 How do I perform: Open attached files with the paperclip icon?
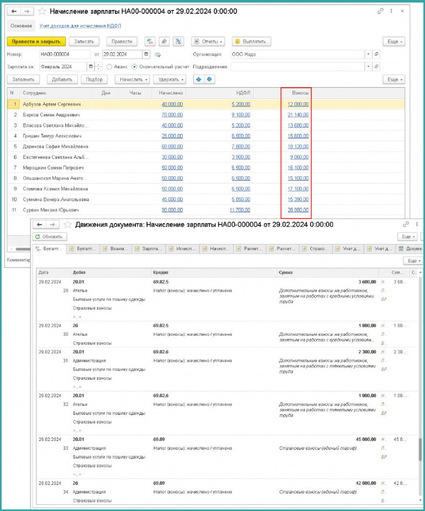pos(164,41)
